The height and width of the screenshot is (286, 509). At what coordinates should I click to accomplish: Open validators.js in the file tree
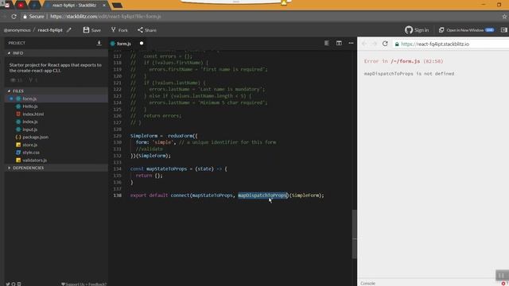(34, 160)
